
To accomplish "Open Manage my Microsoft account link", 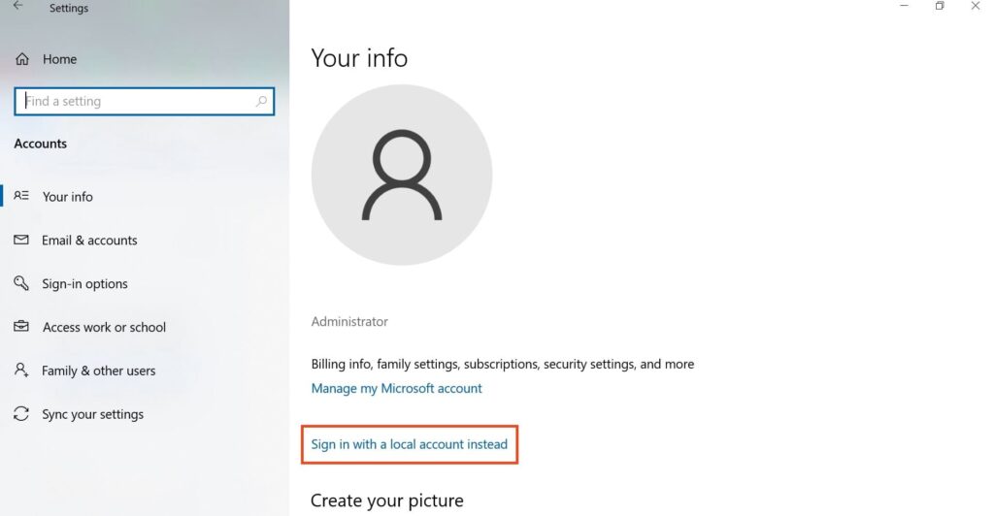I will pyautogui.click(x=396, y=388).
